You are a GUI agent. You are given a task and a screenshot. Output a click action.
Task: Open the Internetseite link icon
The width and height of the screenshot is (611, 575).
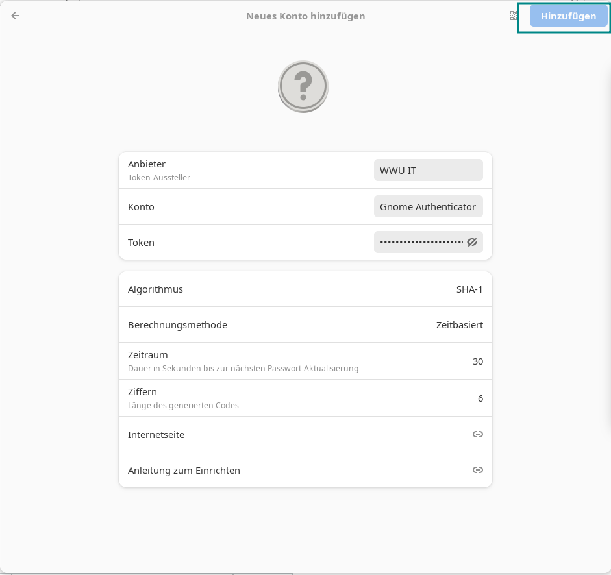coord(477,434)
